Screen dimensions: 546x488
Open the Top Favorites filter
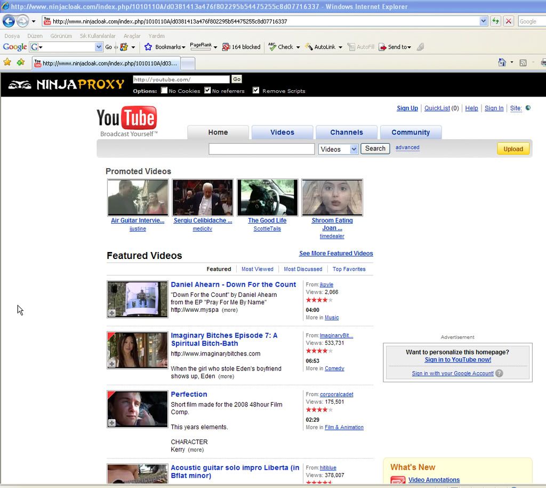tap(349, 269)
